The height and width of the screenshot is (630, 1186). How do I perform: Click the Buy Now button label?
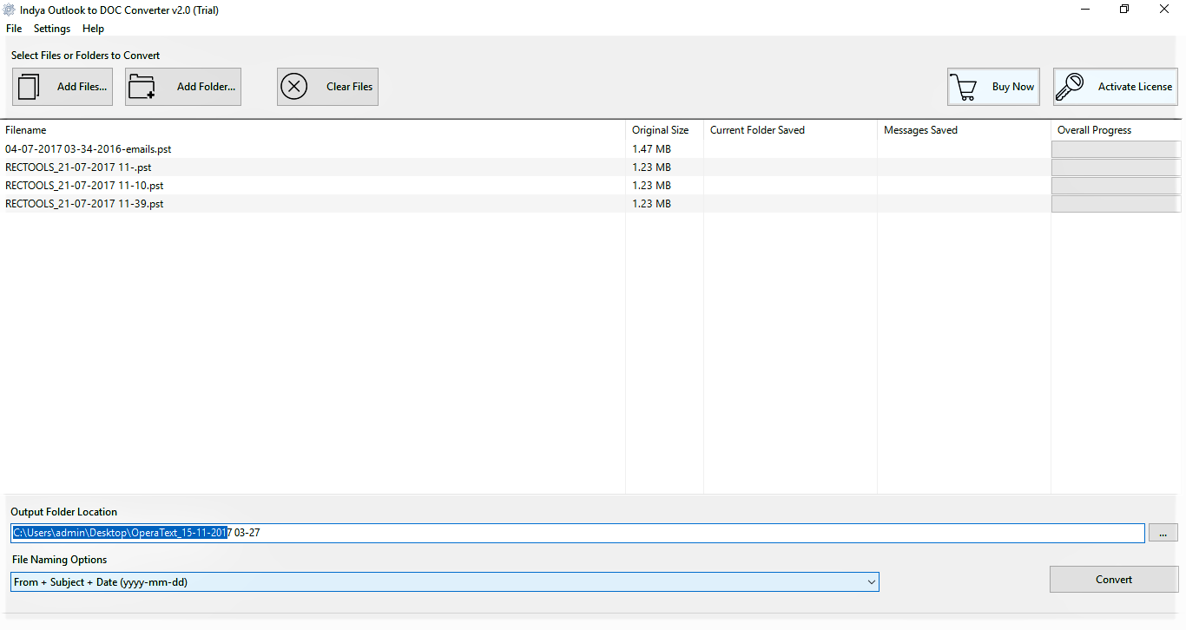[x=1013, y=87]
